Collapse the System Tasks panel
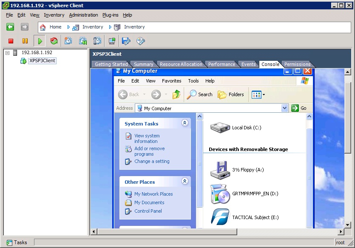 coord(185,123)
